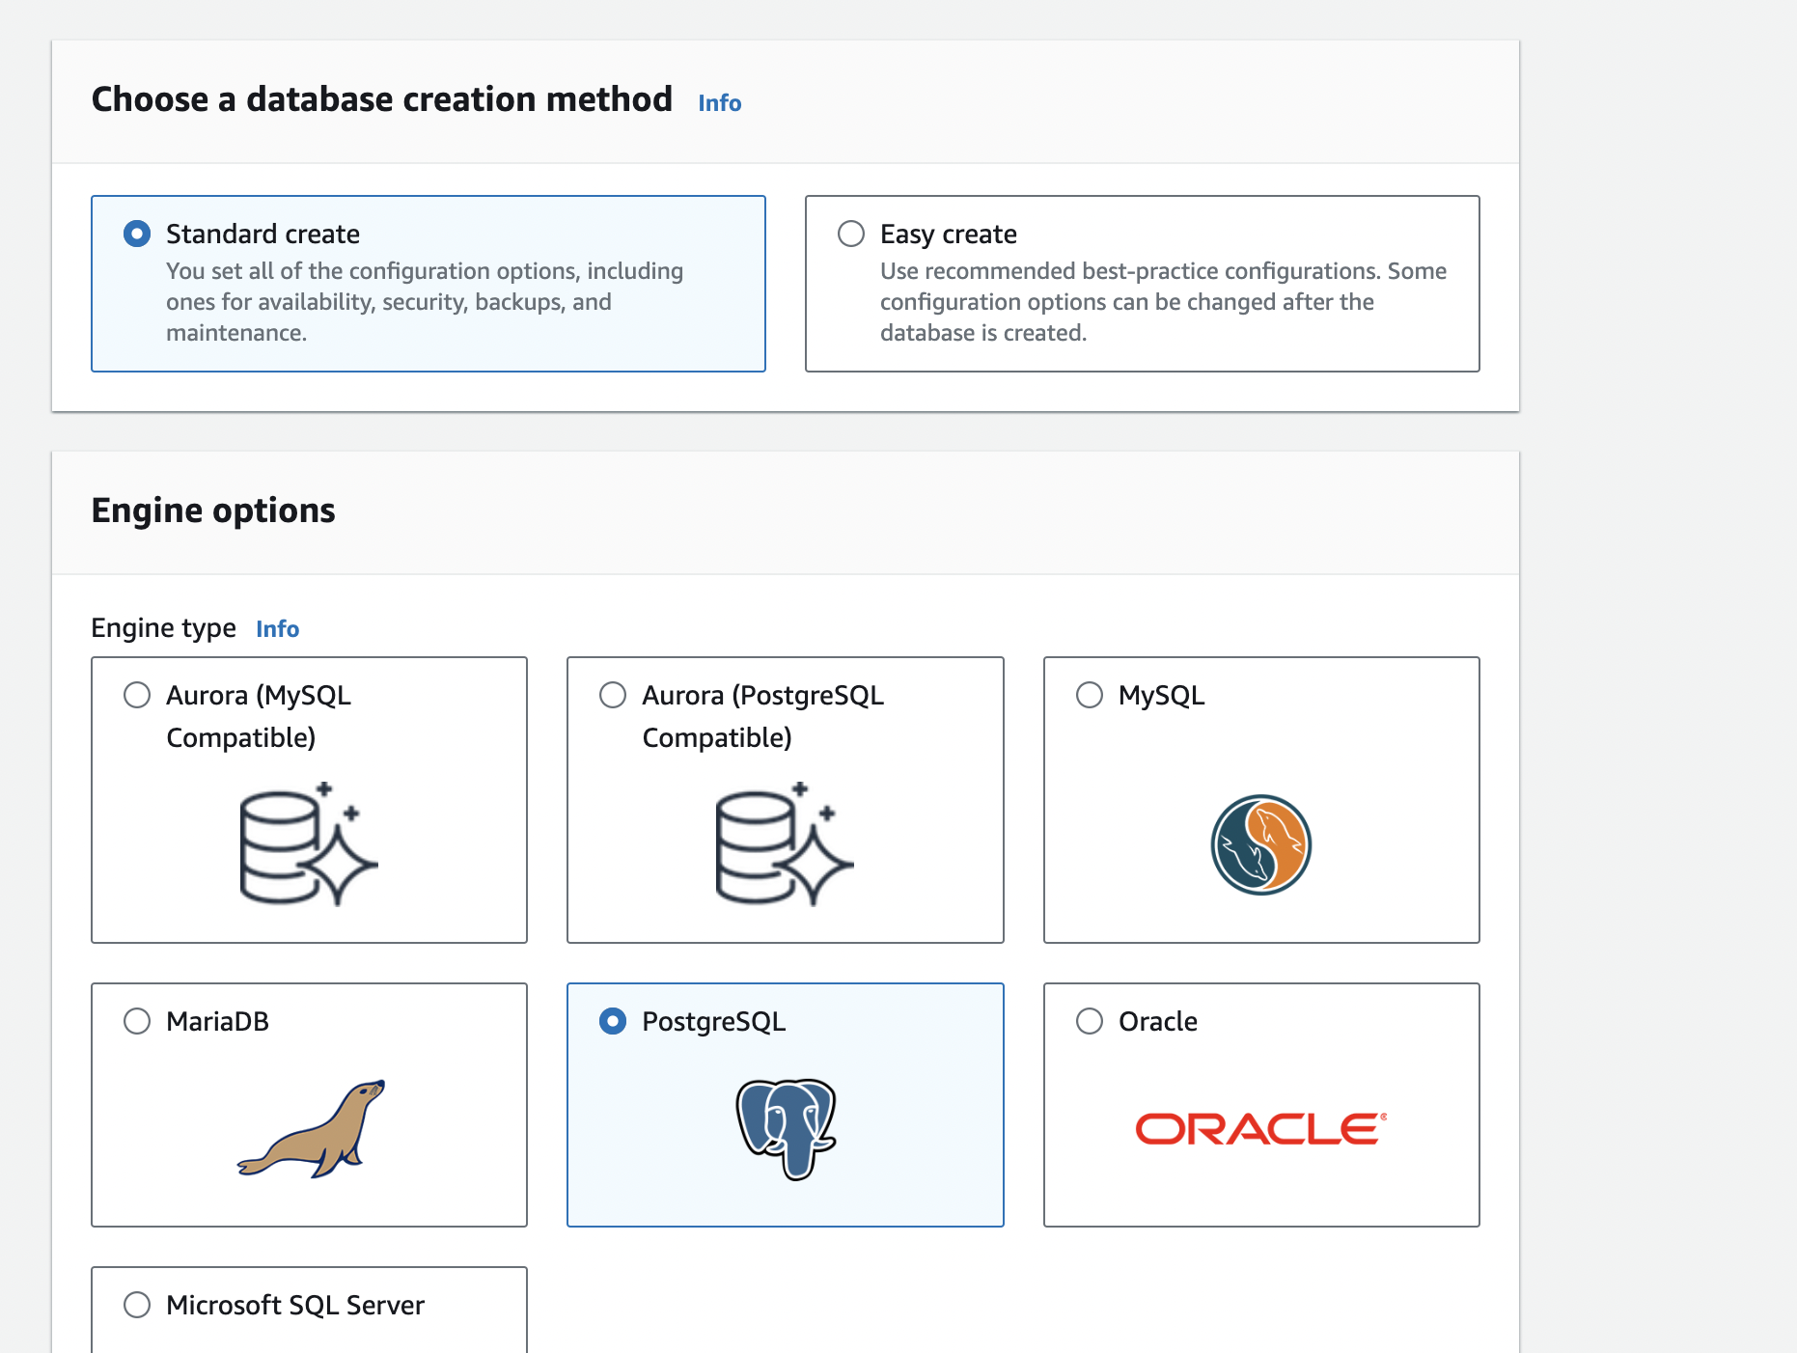Click the MySQL label text
The image size is (1797, 1353).
point(1162,695)
